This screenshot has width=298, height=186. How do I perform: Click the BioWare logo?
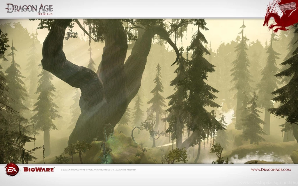point(39,169)
